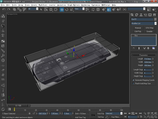Open Configure Modifier Sets icon
The height and width of the screenshot is (119, 158).
click(153, 48)
